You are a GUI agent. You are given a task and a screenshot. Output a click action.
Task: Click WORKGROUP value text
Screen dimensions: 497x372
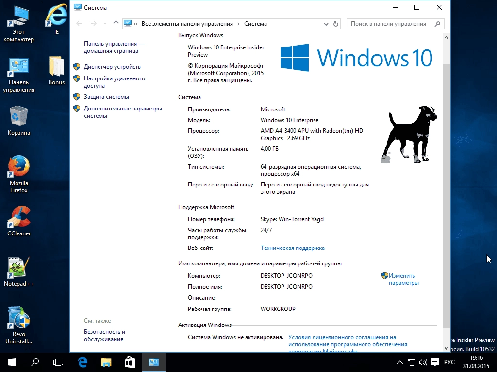(x=278, y=309)
